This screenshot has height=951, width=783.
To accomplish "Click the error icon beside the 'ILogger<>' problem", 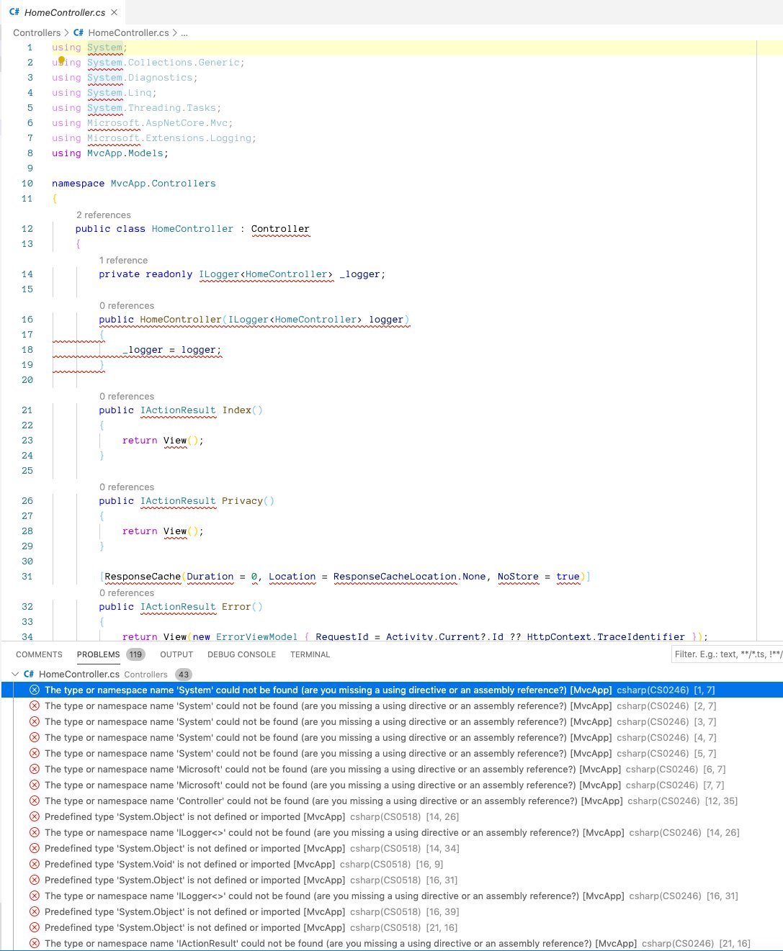I will 35,832.
